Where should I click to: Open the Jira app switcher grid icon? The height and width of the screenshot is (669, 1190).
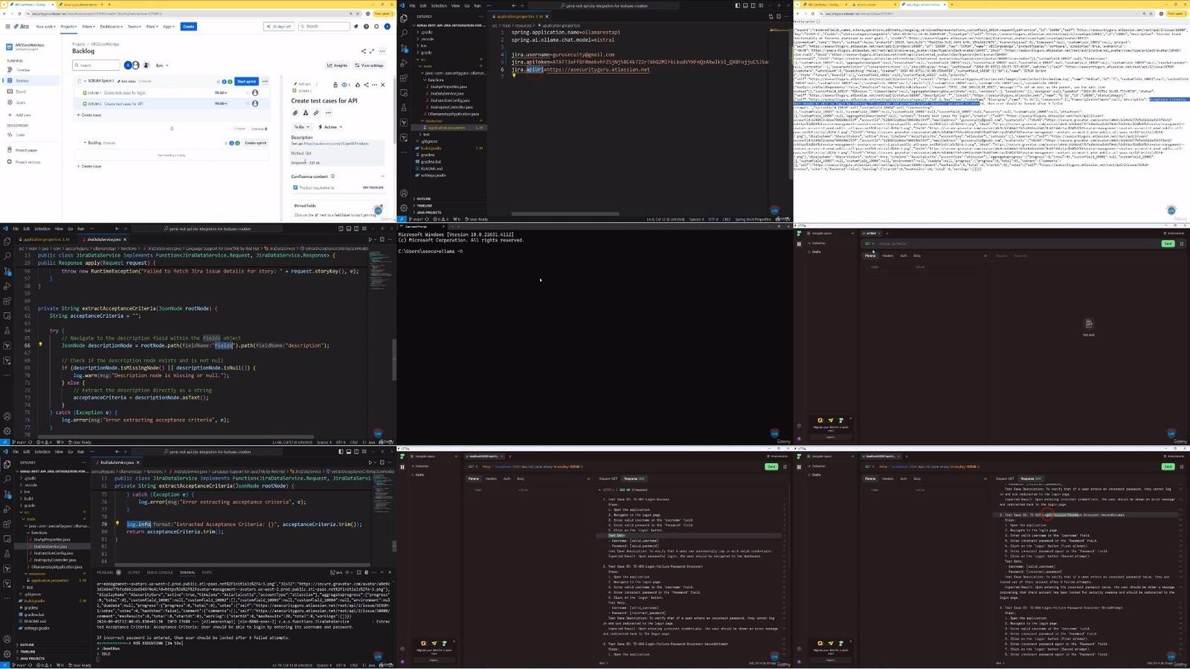(x=7, y=26)
